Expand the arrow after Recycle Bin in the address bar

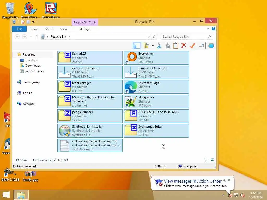coord(69,37)
